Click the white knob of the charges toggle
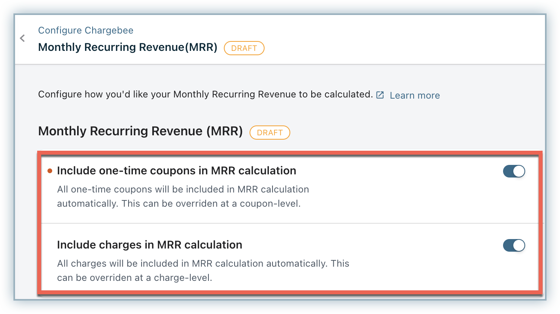Screen dimensions: 560x314 518,245
